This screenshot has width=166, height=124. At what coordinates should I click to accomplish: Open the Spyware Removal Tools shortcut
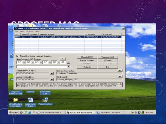(x=15, y=92)
